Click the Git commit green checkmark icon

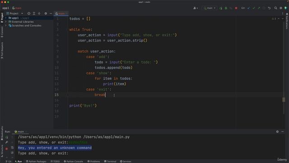coord(254,8)
